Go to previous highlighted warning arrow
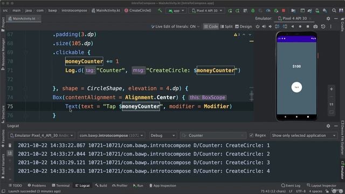This screenshot has height=194, width=345. click(244, 34)
